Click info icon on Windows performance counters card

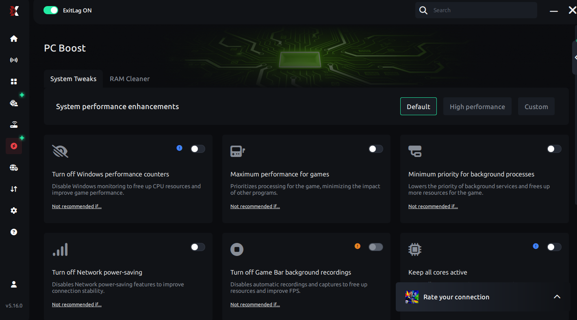[180, 148]
